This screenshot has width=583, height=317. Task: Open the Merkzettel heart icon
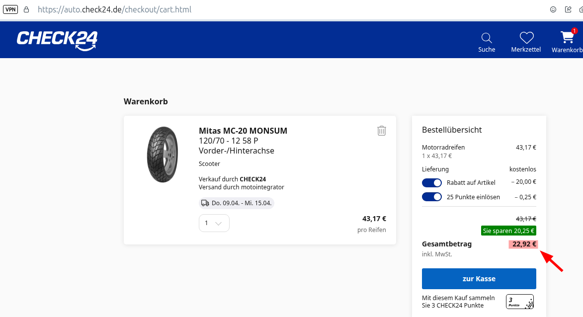tap(526, 38)
